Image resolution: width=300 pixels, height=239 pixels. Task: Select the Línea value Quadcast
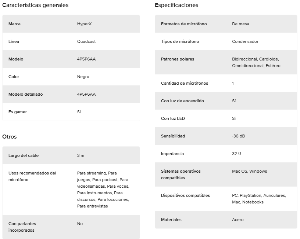pyautogui.click(x=86, y=41)
